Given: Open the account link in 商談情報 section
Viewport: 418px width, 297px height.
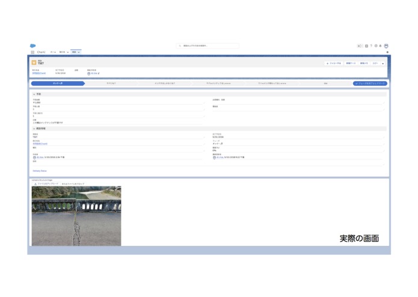Looking at the screenshot, I should click(40, 144).
